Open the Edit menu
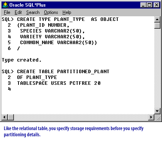This screenshot has width=162, height=151. point(18,12)
